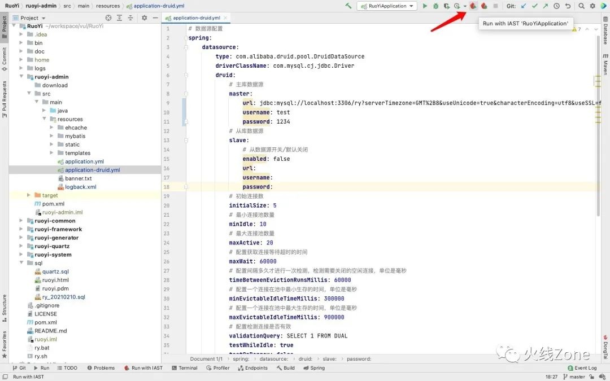Collapse the ruoyi-admin module node
This screenshot has height=381, width=610.
(x=21, y=77)
